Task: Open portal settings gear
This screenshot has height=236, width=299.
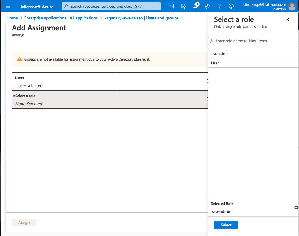Action: pos(207,6)
